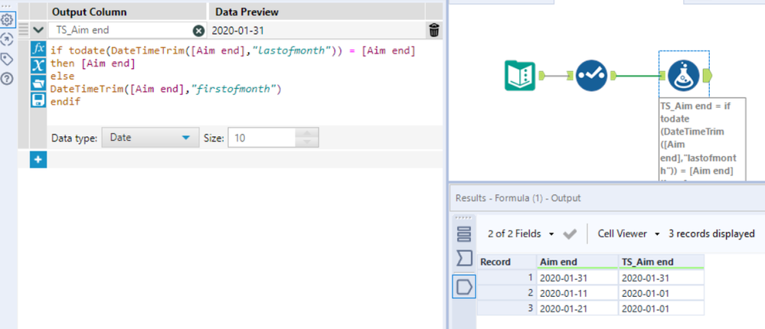Clear the TS_Aim end column name
The height and width of the screenshot is (329, 765).
point(198,31)
